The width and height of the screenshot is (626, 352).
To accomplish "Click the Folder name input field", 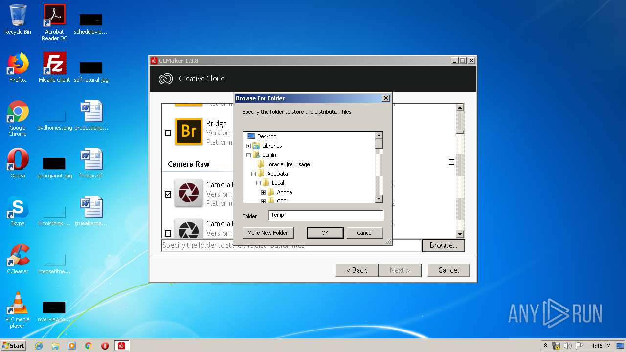I will pyautogui.click(x=326, y=215).
